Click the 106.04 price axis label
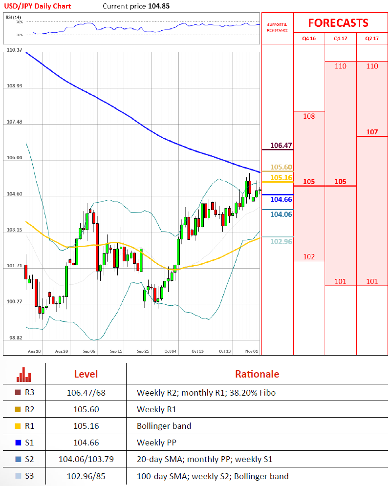 click(x=15, y=158)
